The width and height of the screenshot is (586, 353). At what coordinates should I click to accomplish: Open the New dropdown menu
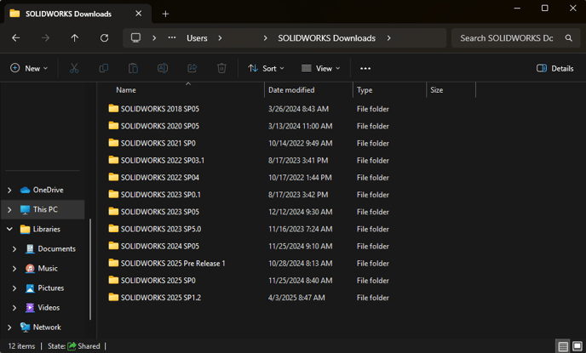click(29, 68)
